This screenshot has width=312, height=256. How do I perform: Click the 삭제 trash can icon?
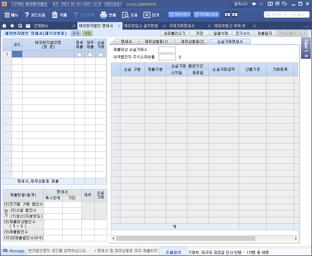[55, 15]
